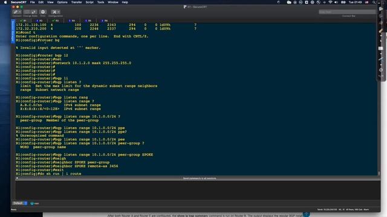Click the pencil tool in side palette
Screen dimensions: 387x217
pyautogui.click(x=380, y=31)
